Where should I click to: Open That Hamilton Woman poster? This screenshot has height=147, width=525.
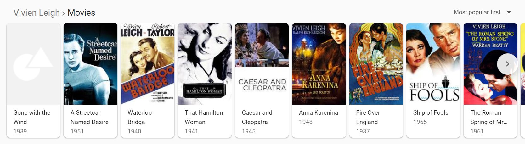205,64
